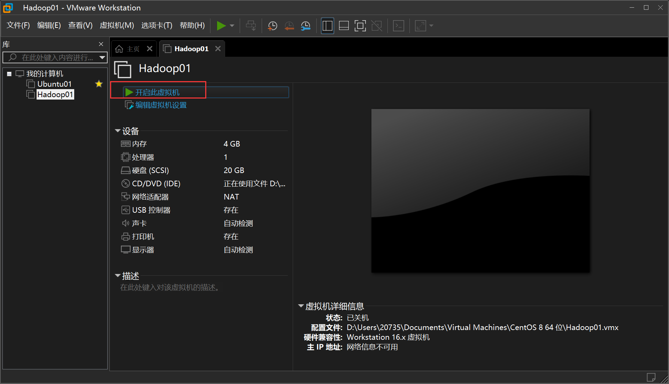Close the library panel
This screenshot has width=669, height=384.
[101, 44]
